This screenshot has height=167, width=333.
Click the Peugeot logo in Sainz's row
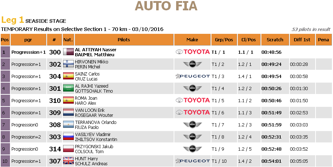[x=193, y=76]
